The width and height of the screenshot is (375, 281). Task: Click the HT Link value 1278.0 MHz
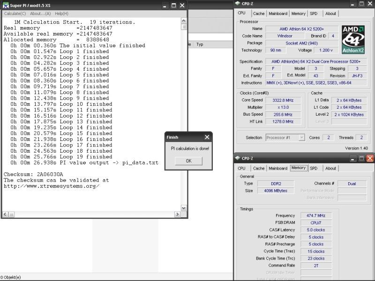[283, 122]
